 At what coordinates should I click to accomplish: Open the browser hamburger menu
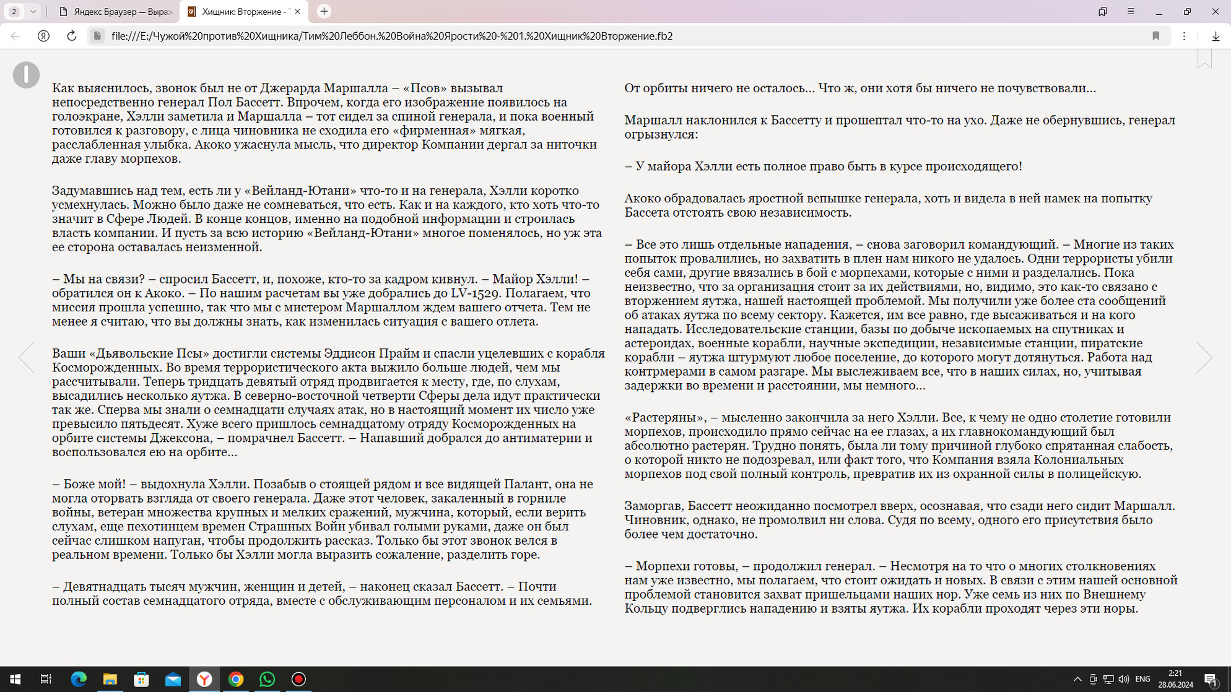tap(1131, 11)
